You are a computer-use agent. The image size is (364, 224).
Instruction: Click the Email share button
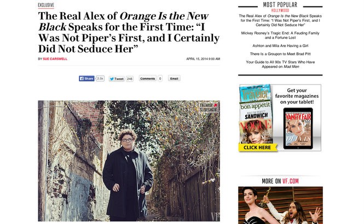174,79
